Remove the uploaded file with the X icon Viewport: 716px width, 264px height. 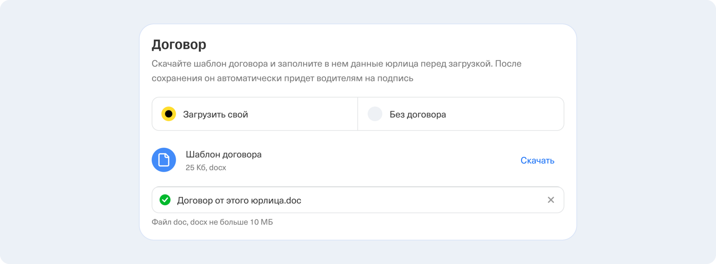tap(551, 200)
